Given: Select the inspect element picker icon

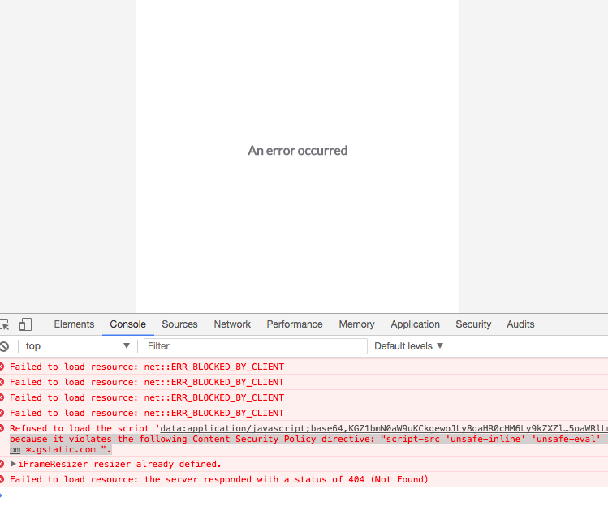Looking at the screenshot, I should point(5,324).
